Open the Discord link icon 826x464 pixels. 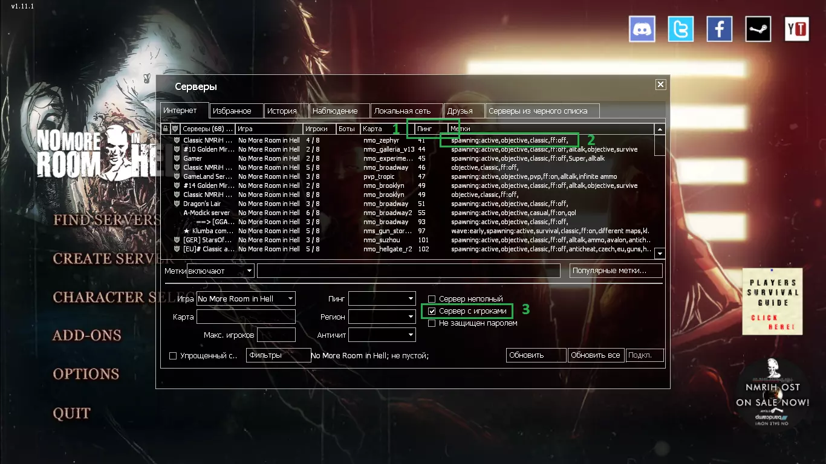(642, 28)
